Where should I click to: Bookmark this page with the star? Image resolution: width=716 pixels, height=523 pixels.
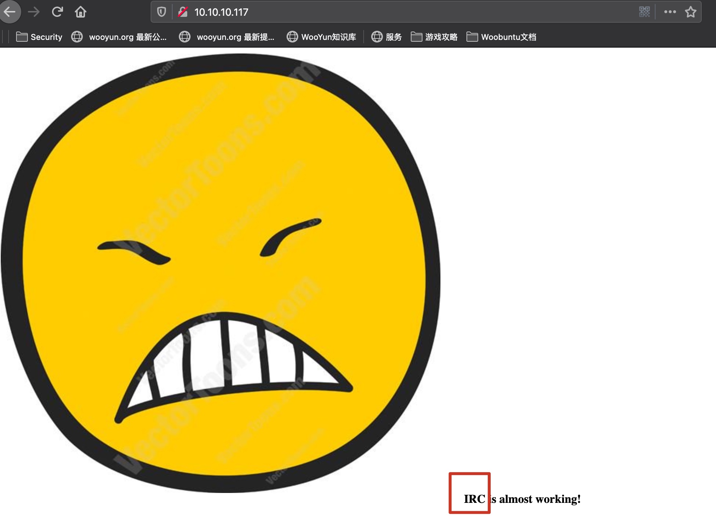pos(691,12)
